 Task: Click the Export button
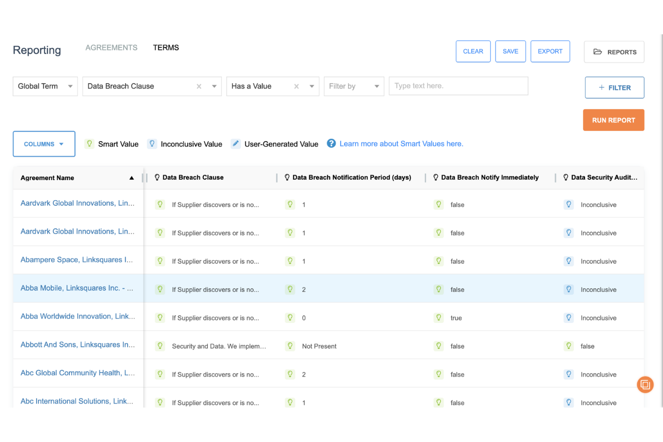click(550, 51)
